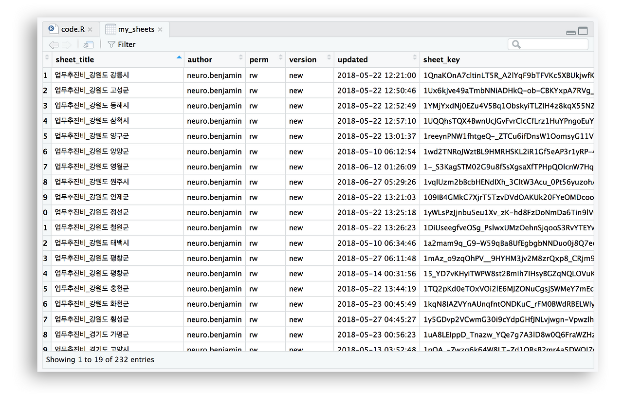Click the date 2018-06-12 01:26:09
Screen dimensions: 623x410
point(377,167)
